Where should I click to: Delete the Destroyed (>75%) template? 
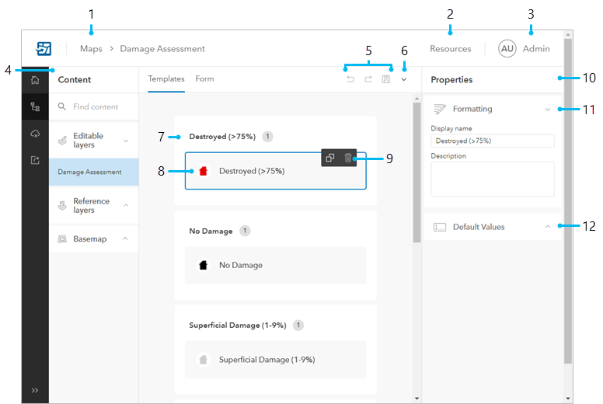(347, 158)
